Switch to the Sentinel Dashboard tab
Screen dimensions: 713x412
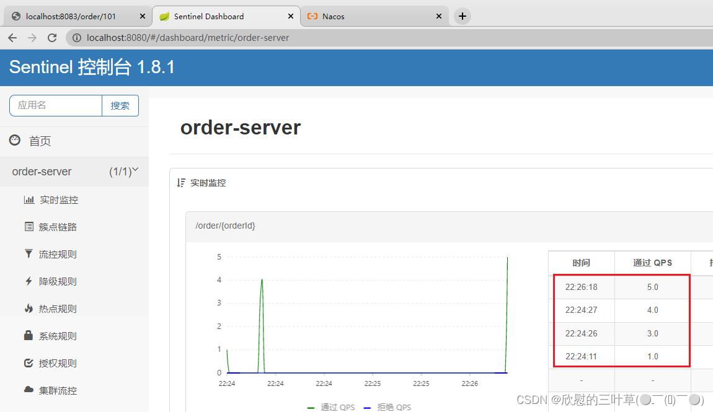click(x=226, y=16)
